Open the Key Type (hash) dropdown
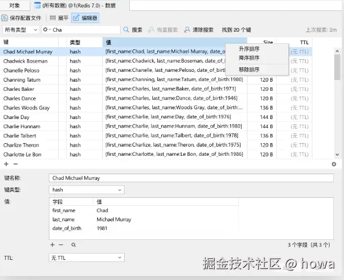344x280 pixels. [87, 190]
